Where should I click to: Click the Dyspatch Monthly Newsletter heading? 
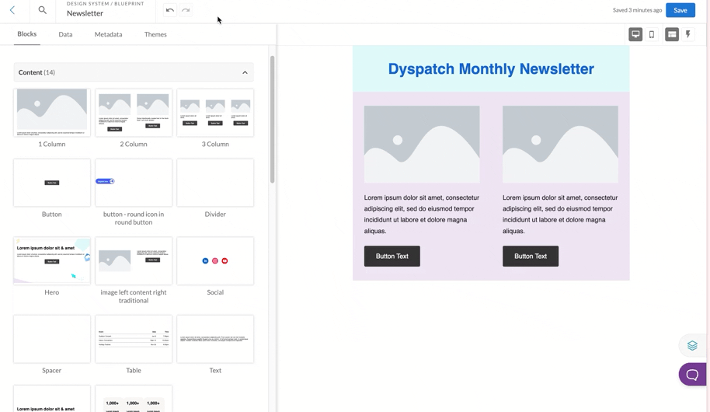[491, 69]
